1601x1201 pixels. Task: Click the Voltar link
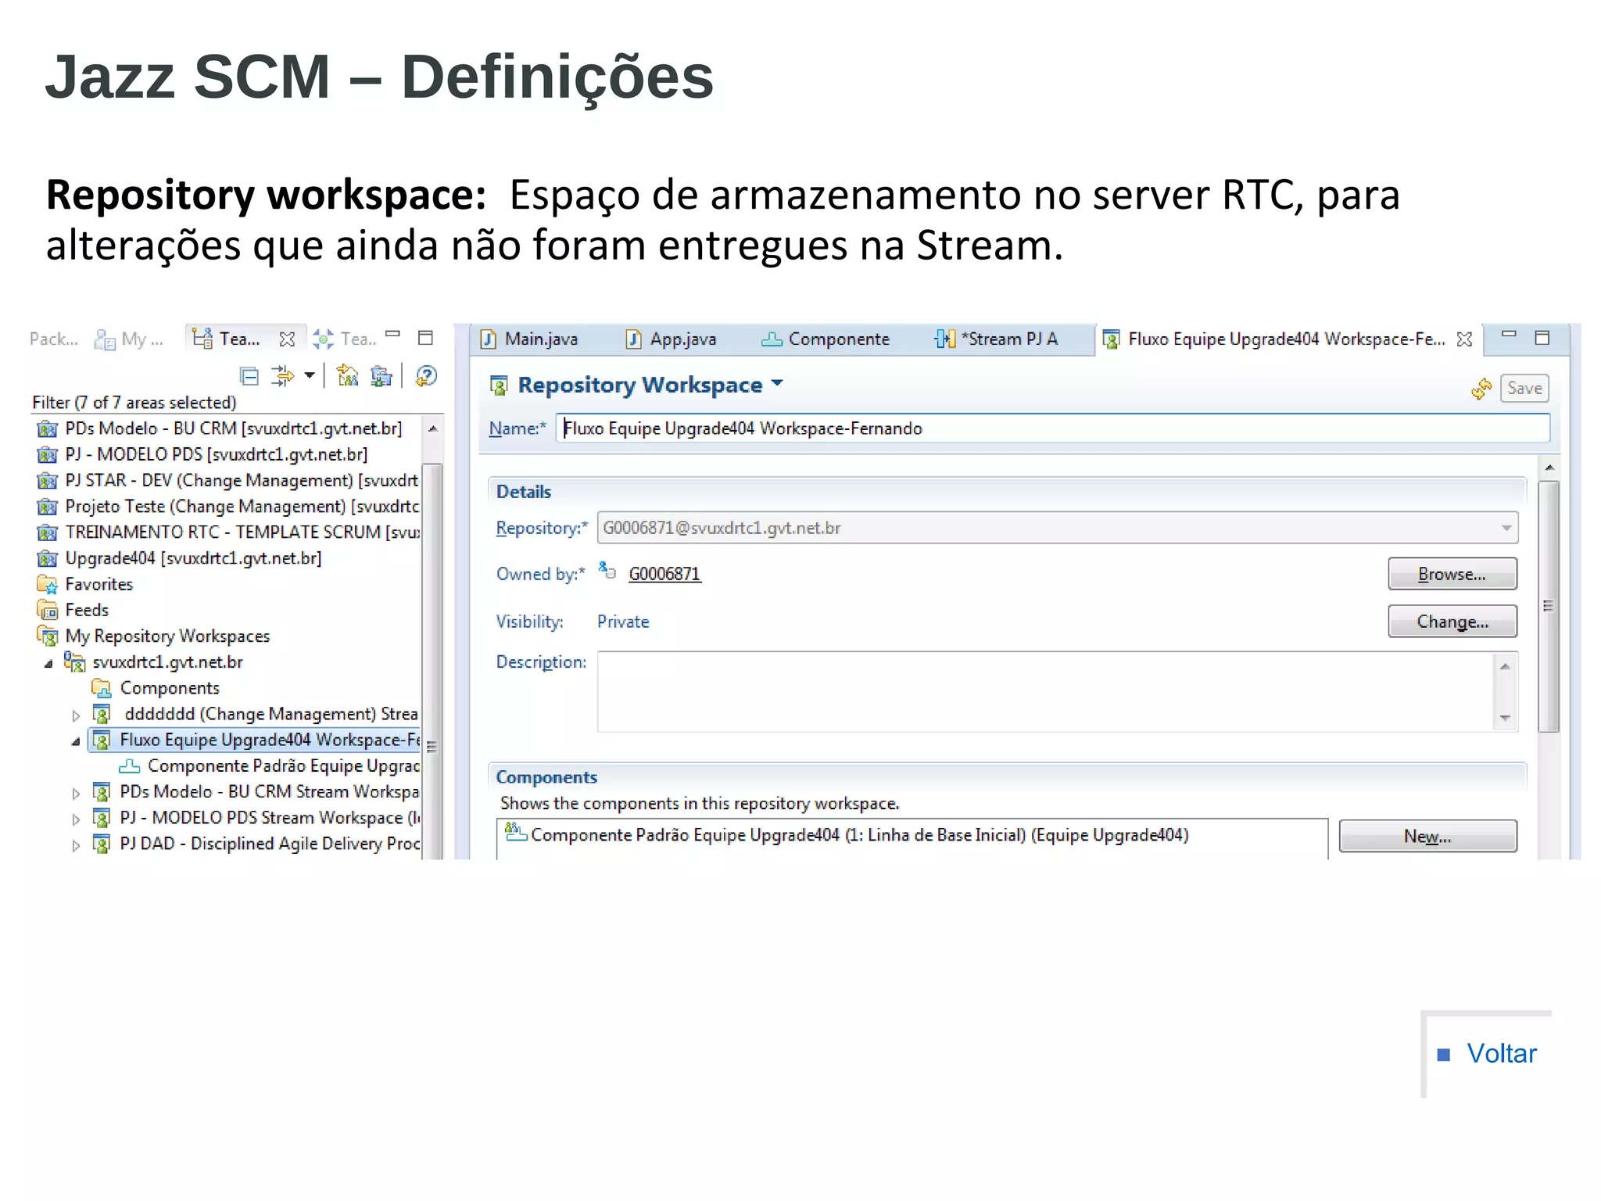pyautogui.click(x=1501, y=1053)
